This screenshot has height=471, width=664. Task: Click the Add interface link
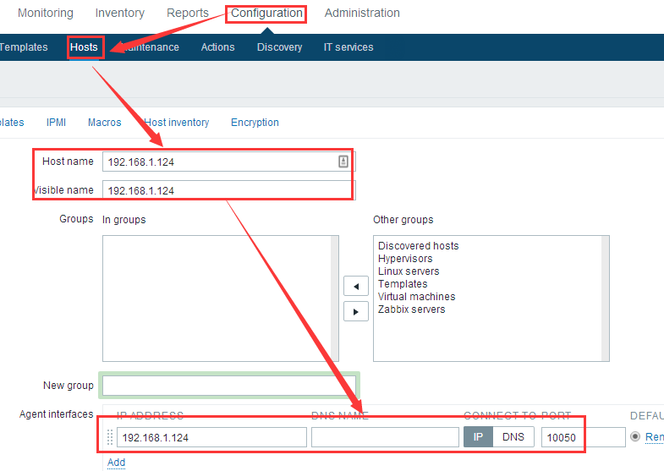click(116, 463)
